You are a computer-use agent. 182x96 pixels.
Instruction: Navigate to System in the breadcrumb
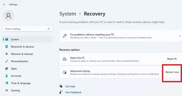coord(68,14)
